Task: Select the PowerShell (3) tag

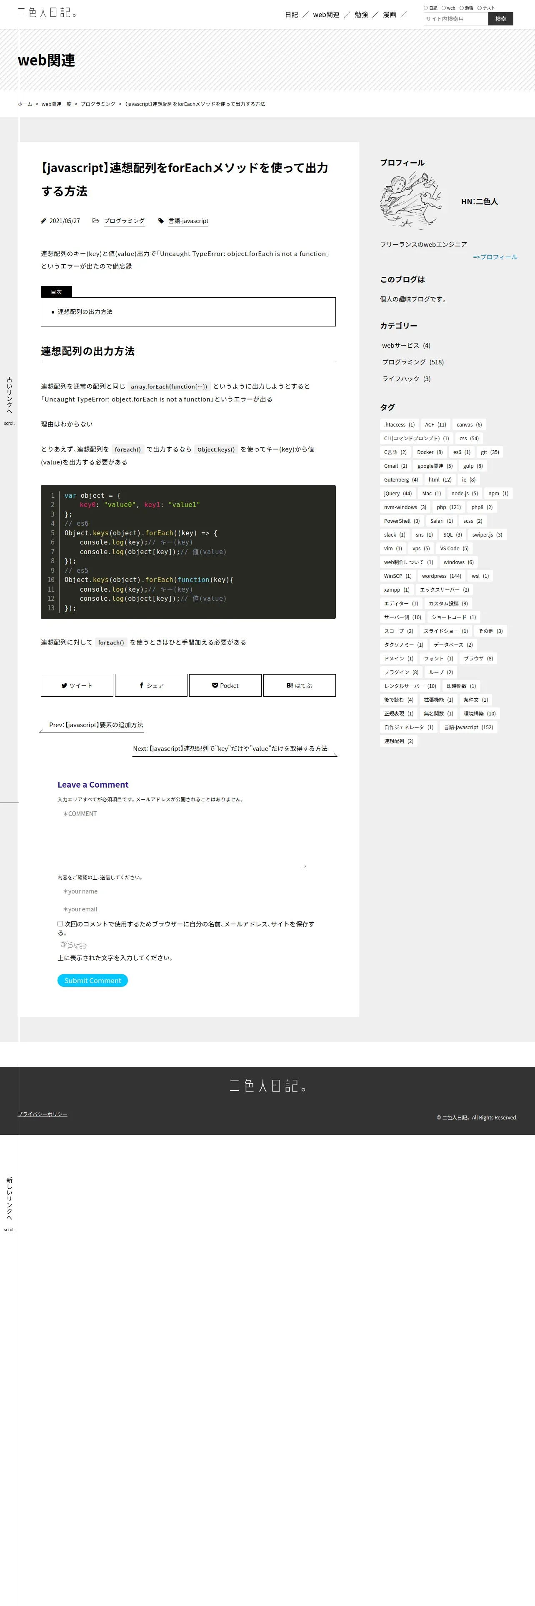Action: point(402,521)
